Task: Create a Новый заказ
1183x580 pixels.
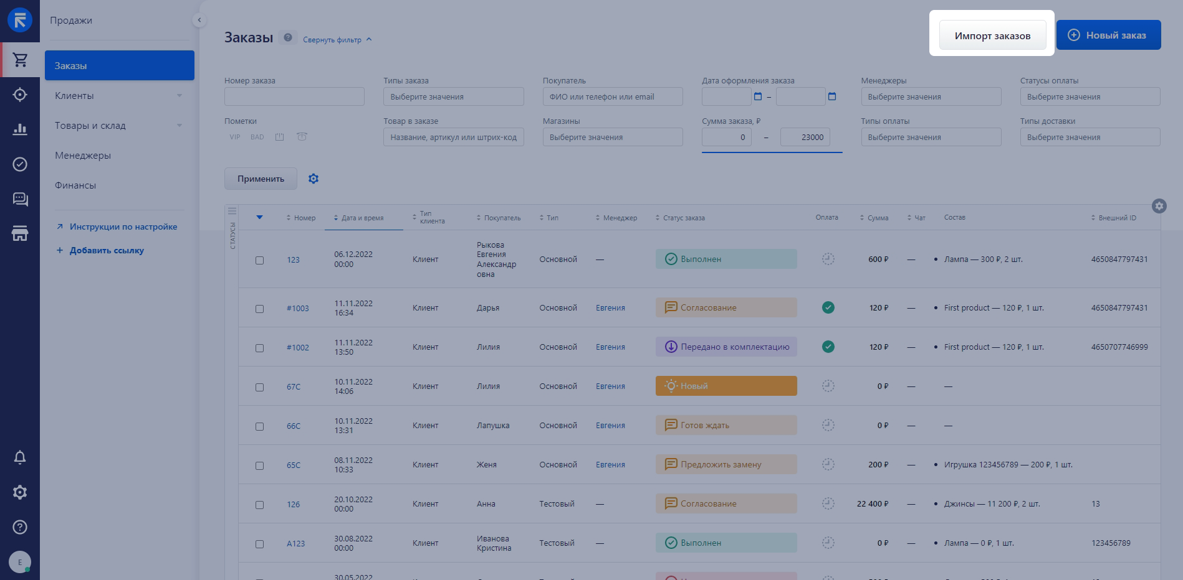Action: tap(1108, 35)
